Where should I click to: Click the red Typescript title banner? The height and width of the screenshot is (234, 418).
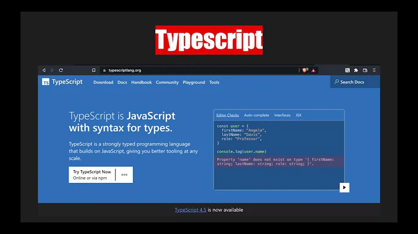point(209,40)
